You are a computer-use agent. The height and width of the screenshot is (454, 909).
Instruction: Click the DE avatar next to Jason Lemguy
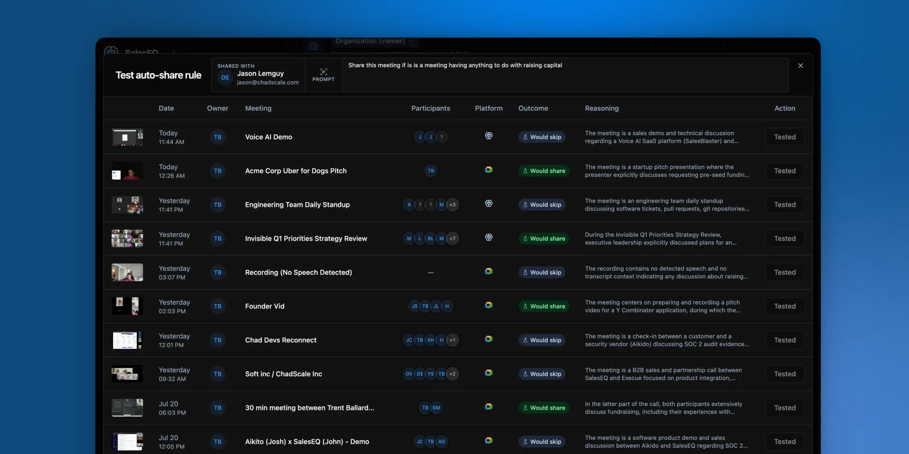tap(225, 78)
